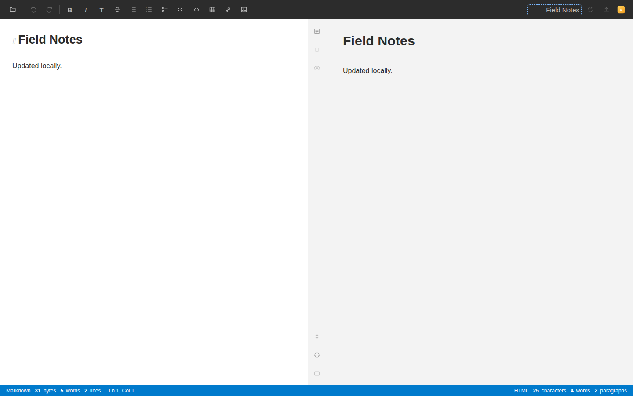Insert an image
The width and height of the screenshot is (633, 396).
point(244,10)
